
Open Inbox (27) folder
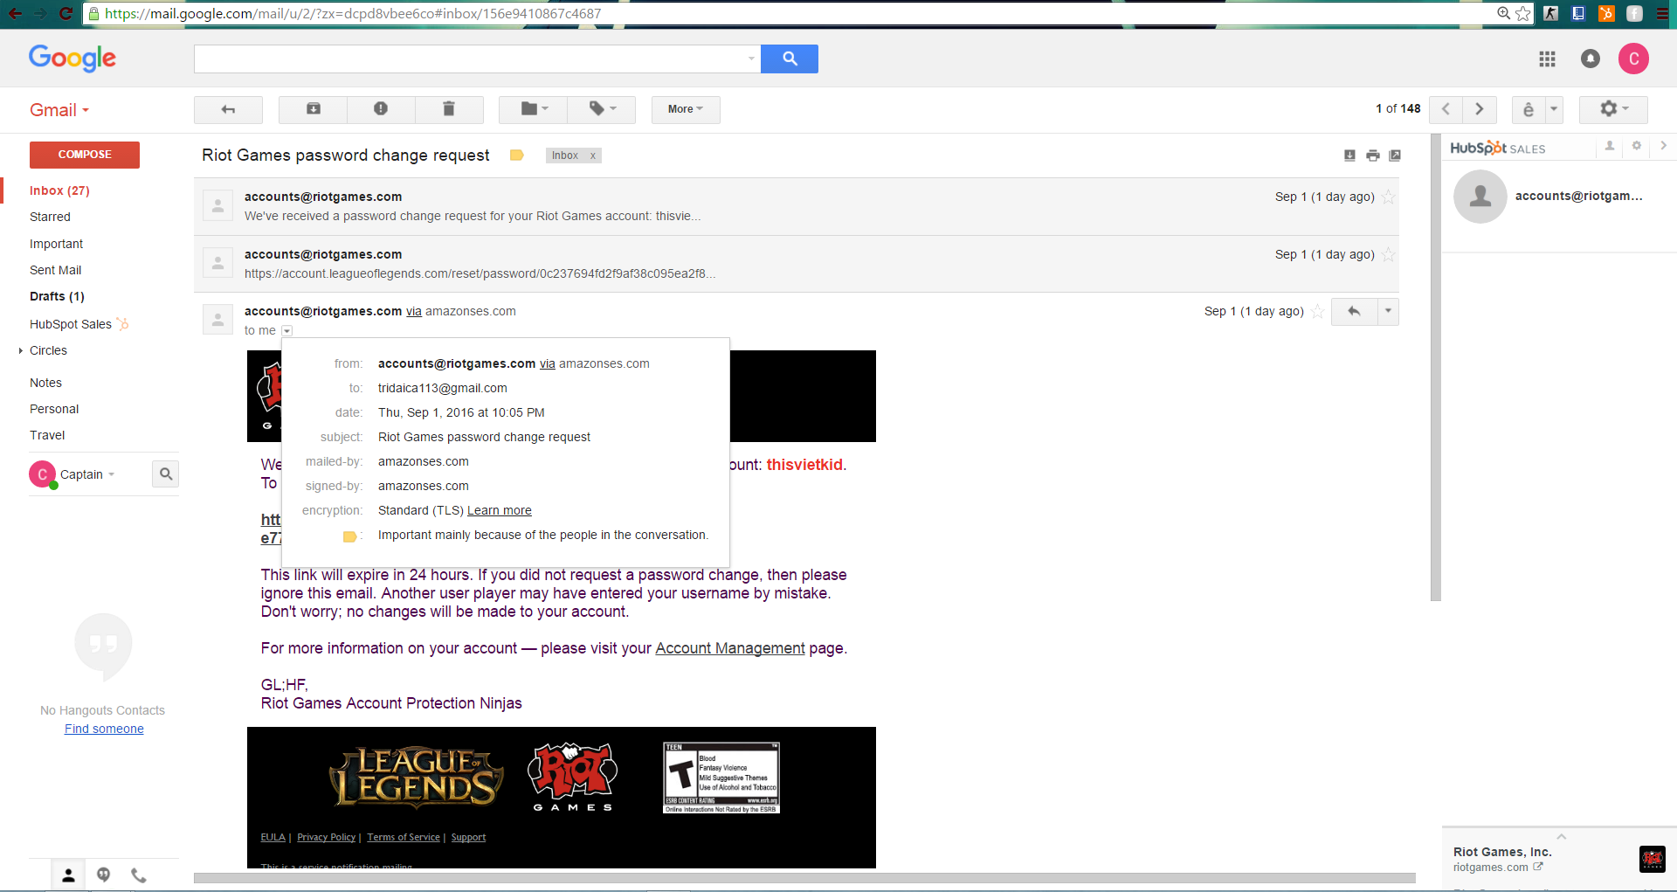pos(59,190)
